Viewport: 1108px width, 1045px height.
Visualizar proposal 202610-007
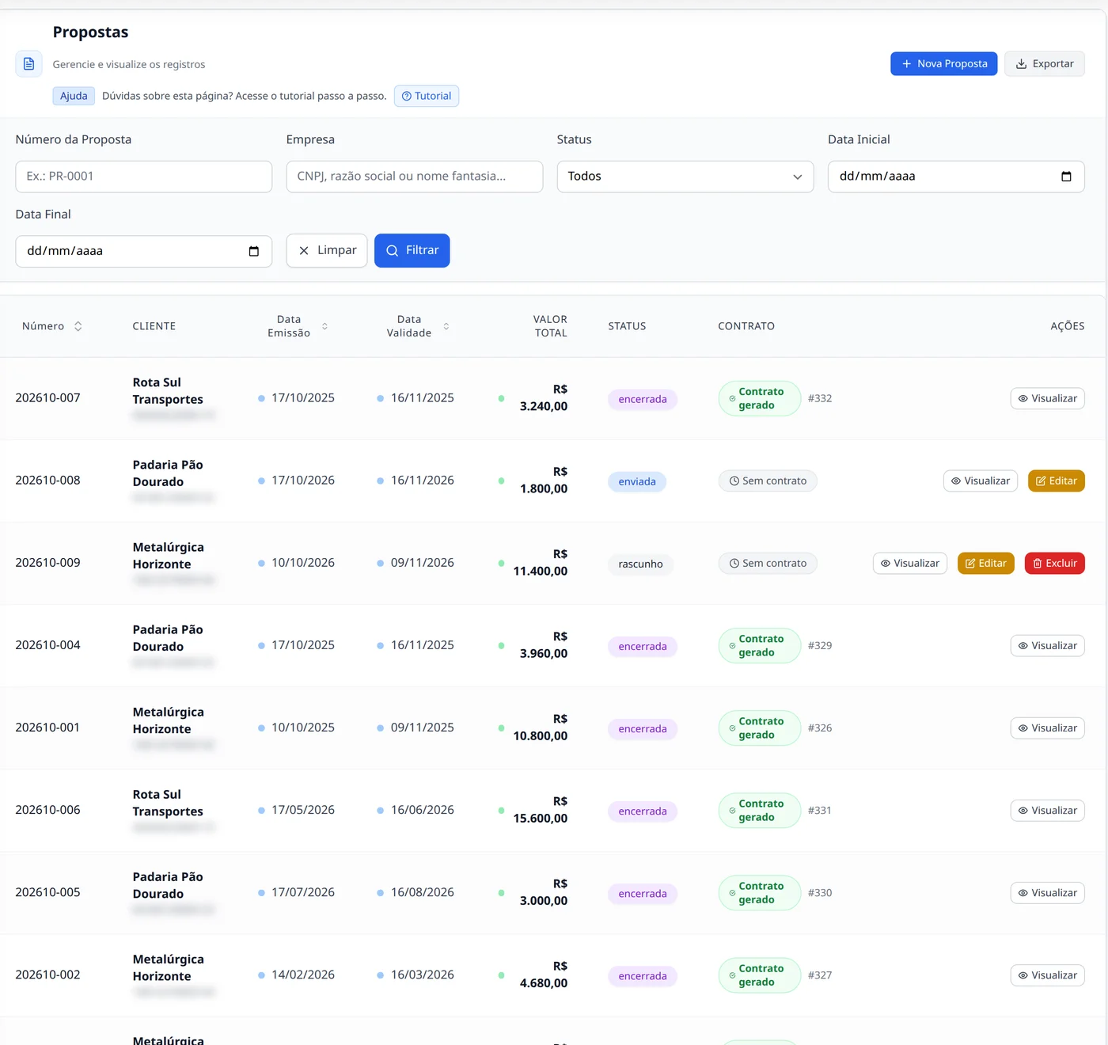(1047, 398)
